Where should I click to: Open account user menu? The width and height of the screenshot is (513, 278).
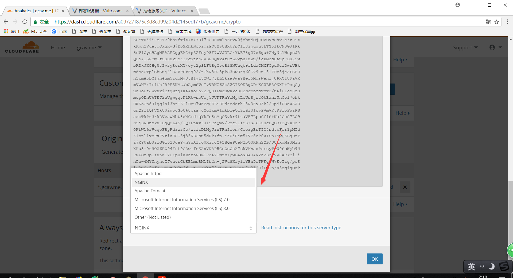[x=496, y=47]
